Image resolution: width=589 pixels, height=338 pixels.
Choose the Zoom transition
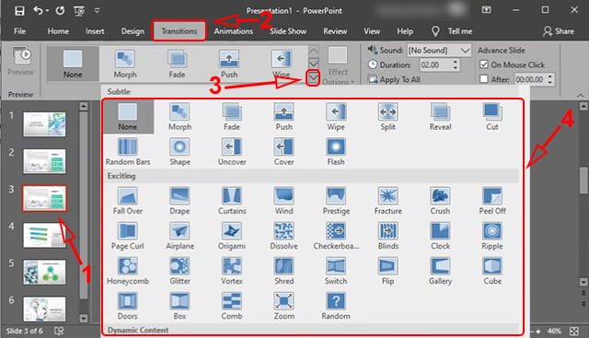pos(283,306)
